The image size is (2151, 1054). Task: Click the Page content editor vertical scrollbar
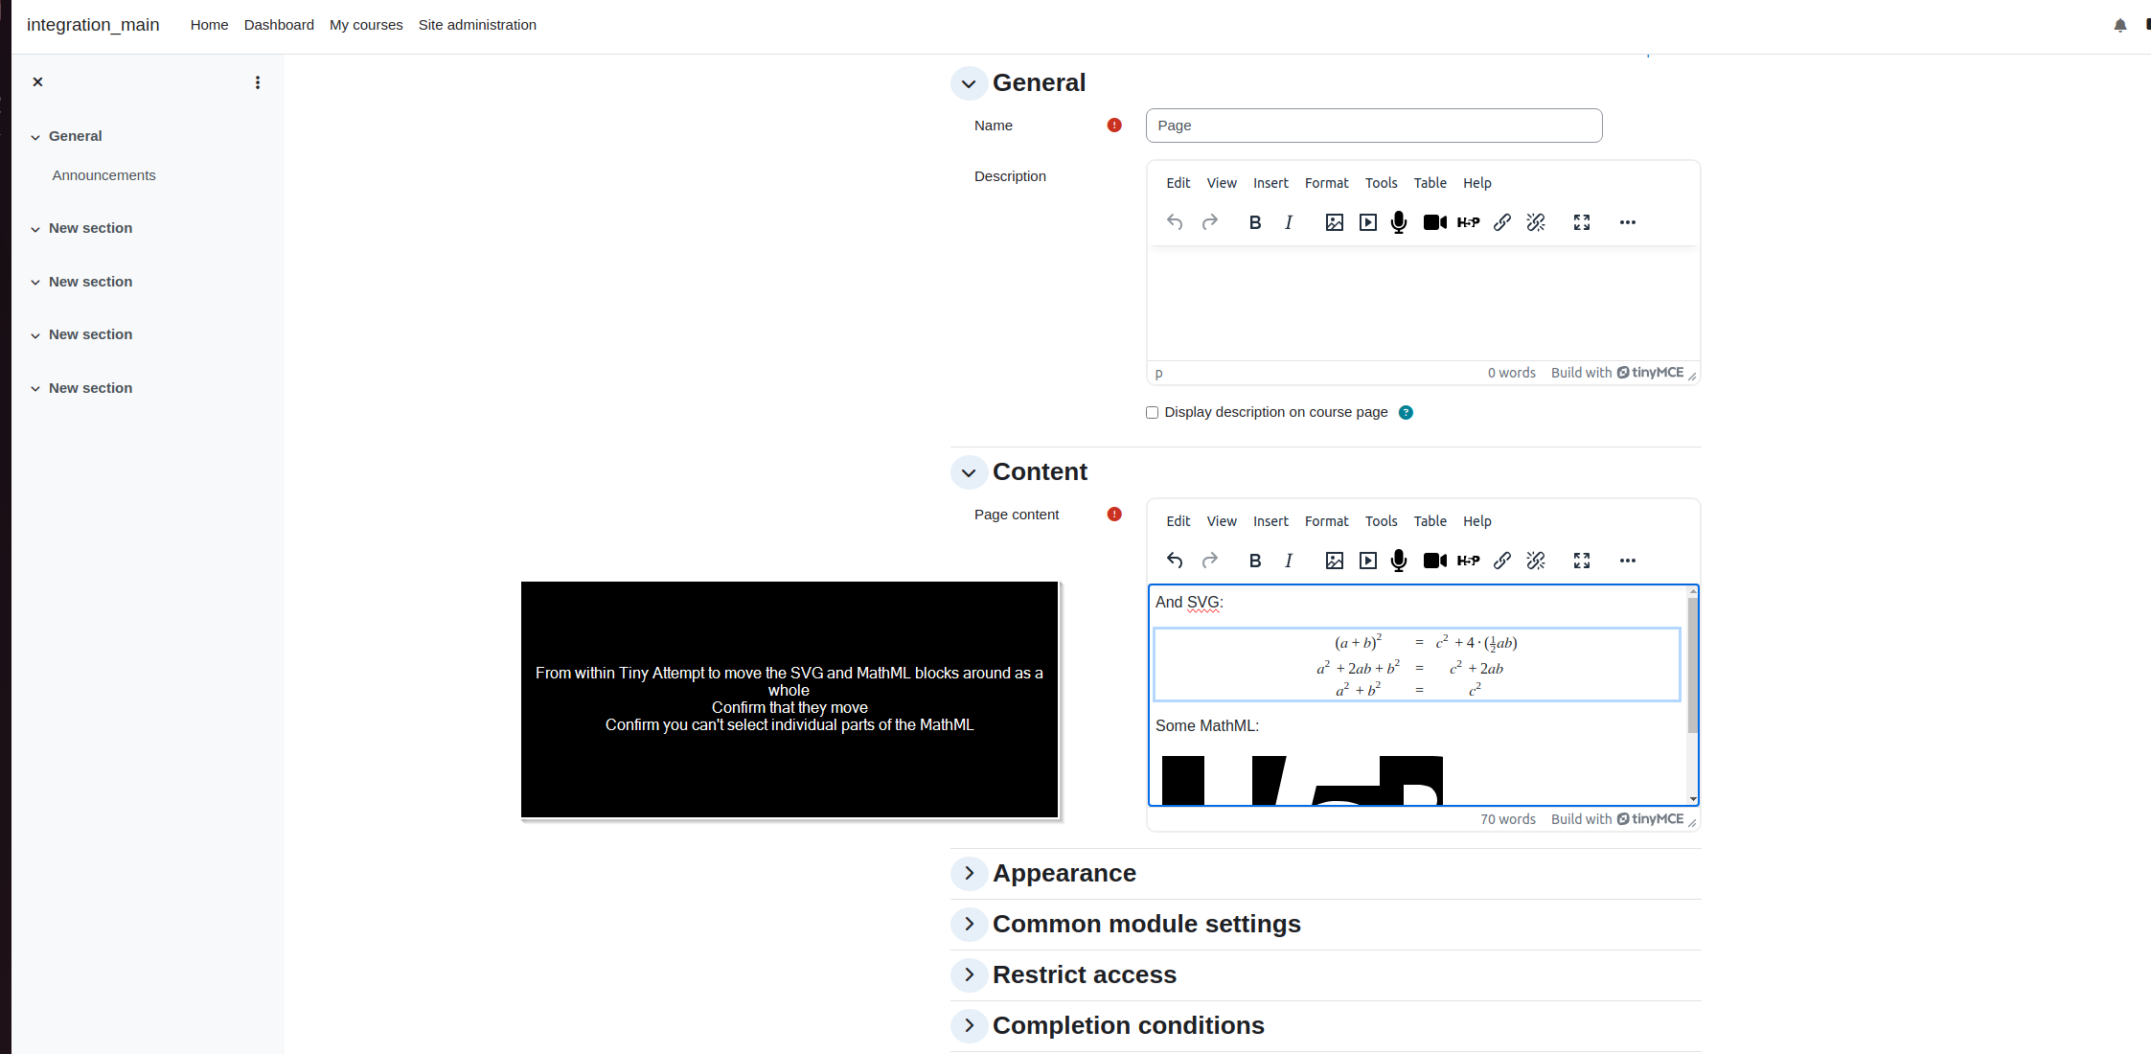pyautogui.click(x=1693, y=665)
